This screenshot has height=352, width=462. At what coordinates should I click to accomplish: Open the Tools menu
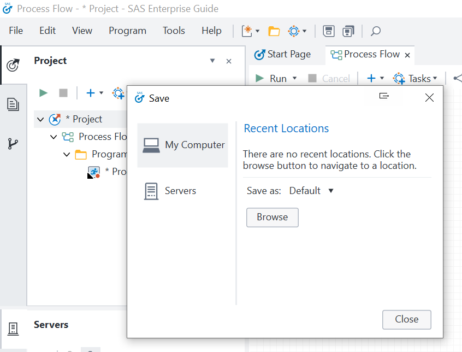(x=174, y=31)
